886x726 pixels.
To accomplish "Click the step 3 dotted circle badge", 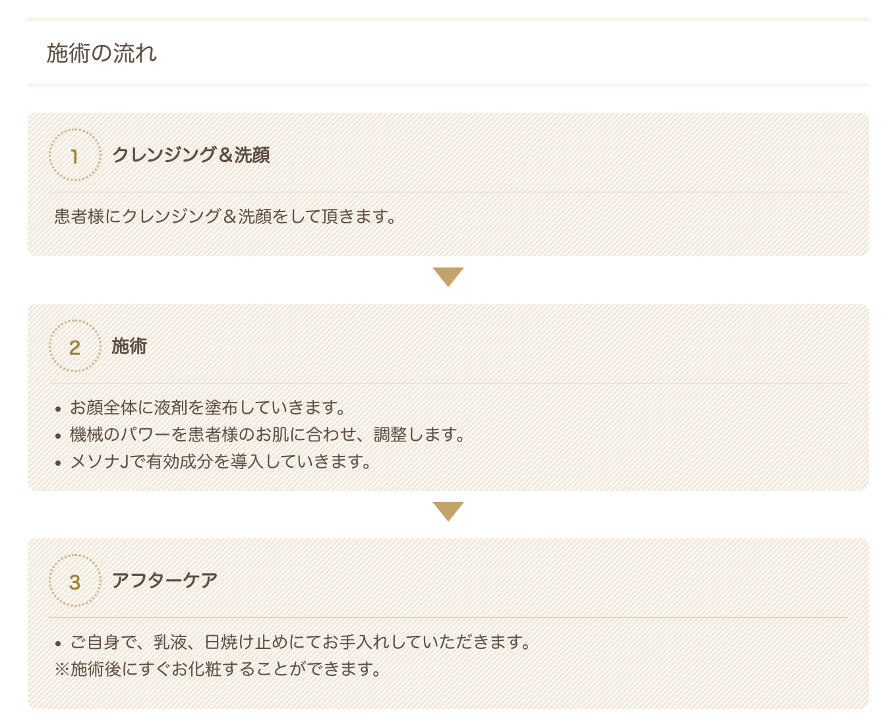I will (75, 580).
